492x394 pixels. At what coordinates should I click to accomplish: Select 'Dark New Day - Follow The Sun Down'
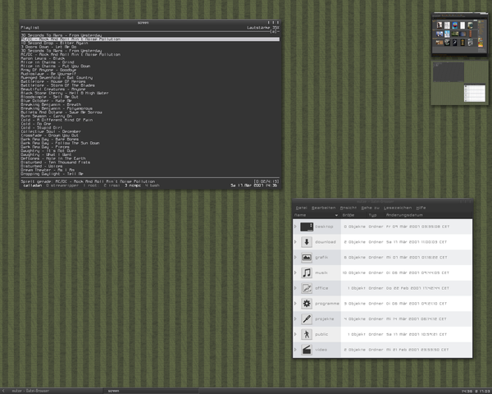click(x=60, y=143)
